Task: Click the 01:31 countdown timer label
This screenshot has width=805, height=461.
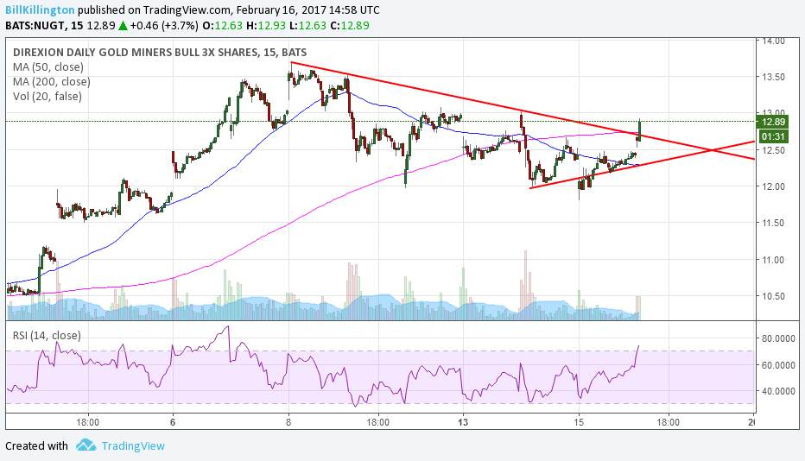Action: tap(773, 136)
